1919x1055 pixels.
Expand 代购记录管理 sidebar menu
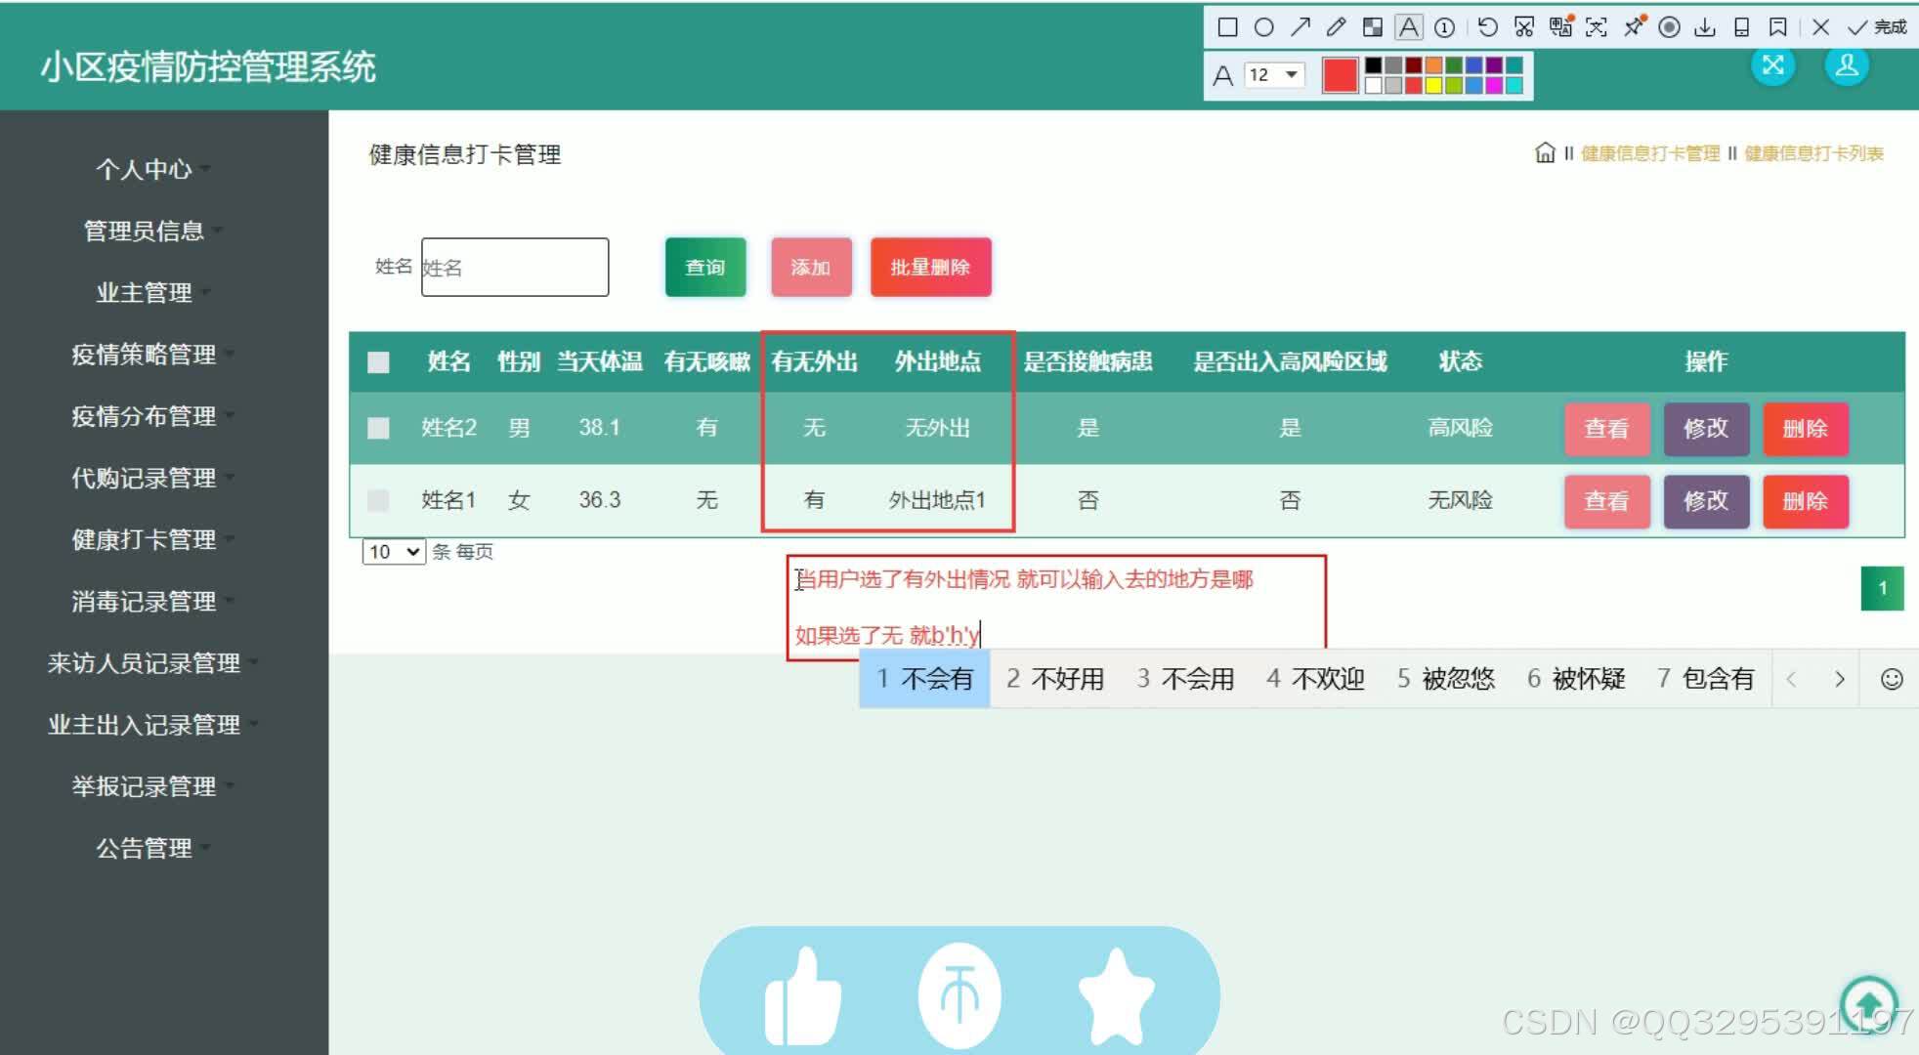[144, 478]
